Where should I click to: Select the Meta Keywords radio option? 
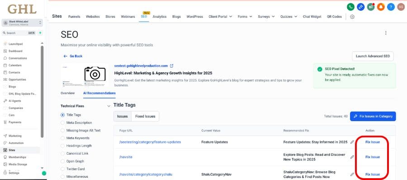click(62, 138)
